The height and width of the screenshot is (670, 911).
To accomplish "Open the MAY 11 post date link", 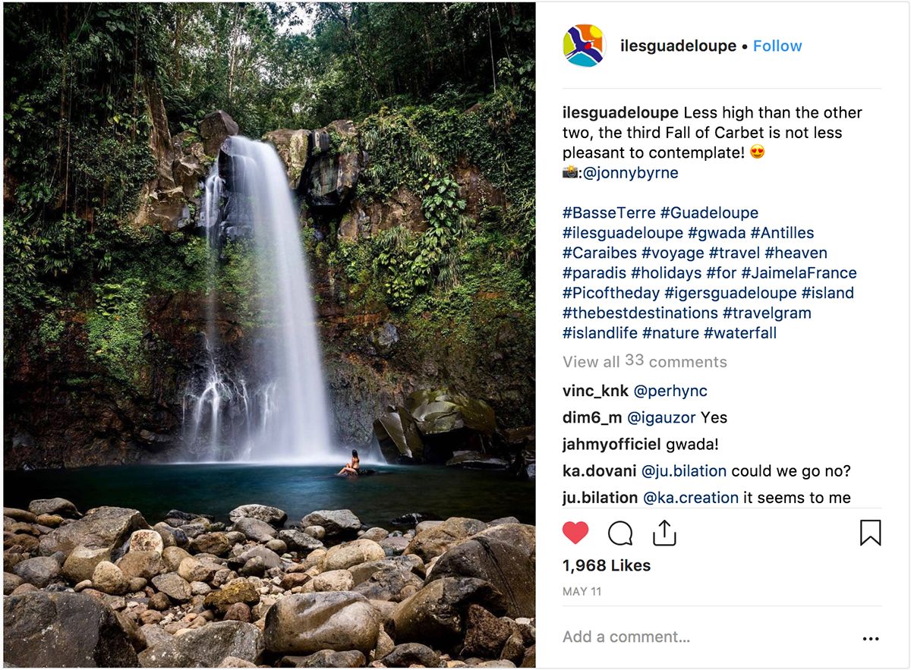I will pos(582,591).
